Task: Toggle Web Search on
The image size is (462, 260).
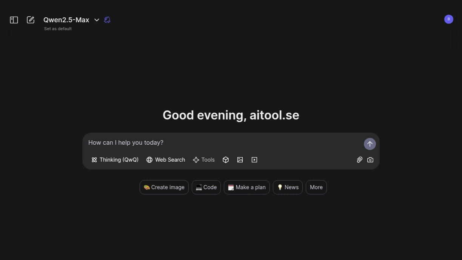Action: pyautogui.click(x=166, y=160)
